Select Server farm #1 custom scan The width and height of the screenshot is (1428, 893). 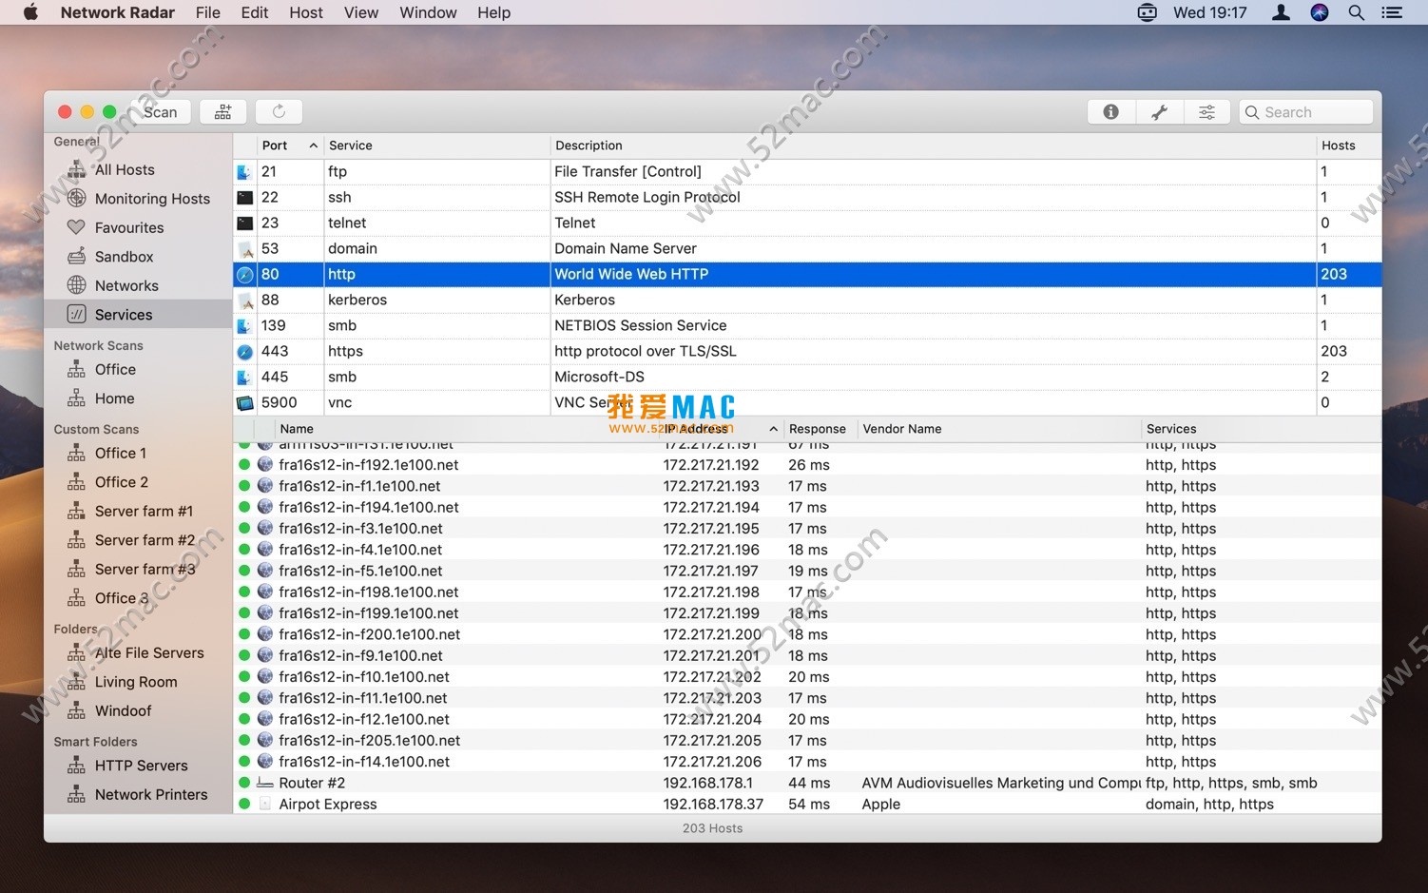[143, 512]
